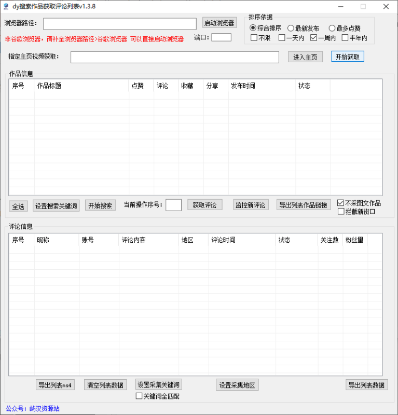Start fetching with 开始获取 button
This screenshot has height=415, width=398.
coord(348,57)
